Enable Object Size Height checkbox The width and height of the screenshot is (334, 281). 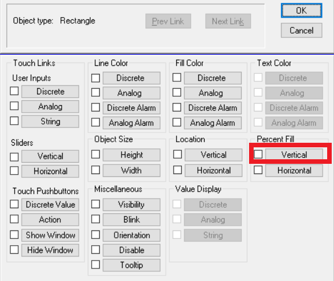point(95,154)
